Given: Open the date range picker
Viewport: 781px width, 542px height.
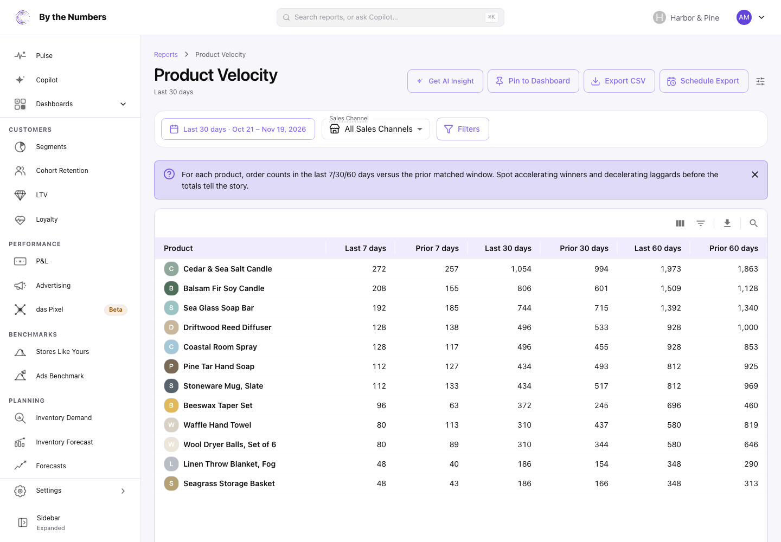Looking at the screenshot, I should [x=238, y=129].
